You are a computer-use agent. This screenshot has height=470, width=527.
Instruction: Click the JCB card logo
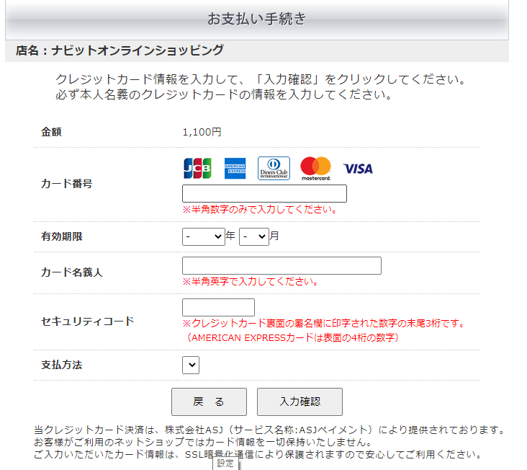point(197,169)
